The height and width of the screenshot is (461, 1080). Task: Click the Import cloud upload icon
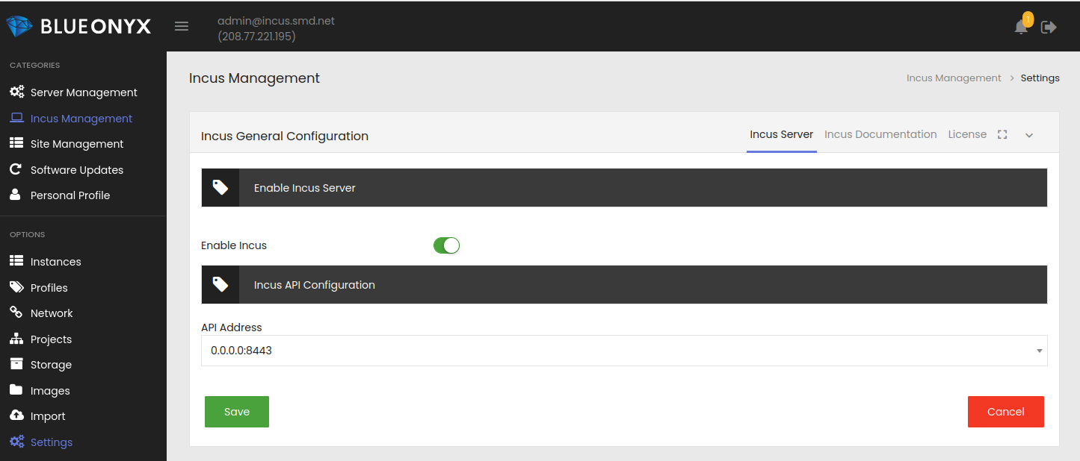pos(16,415)
